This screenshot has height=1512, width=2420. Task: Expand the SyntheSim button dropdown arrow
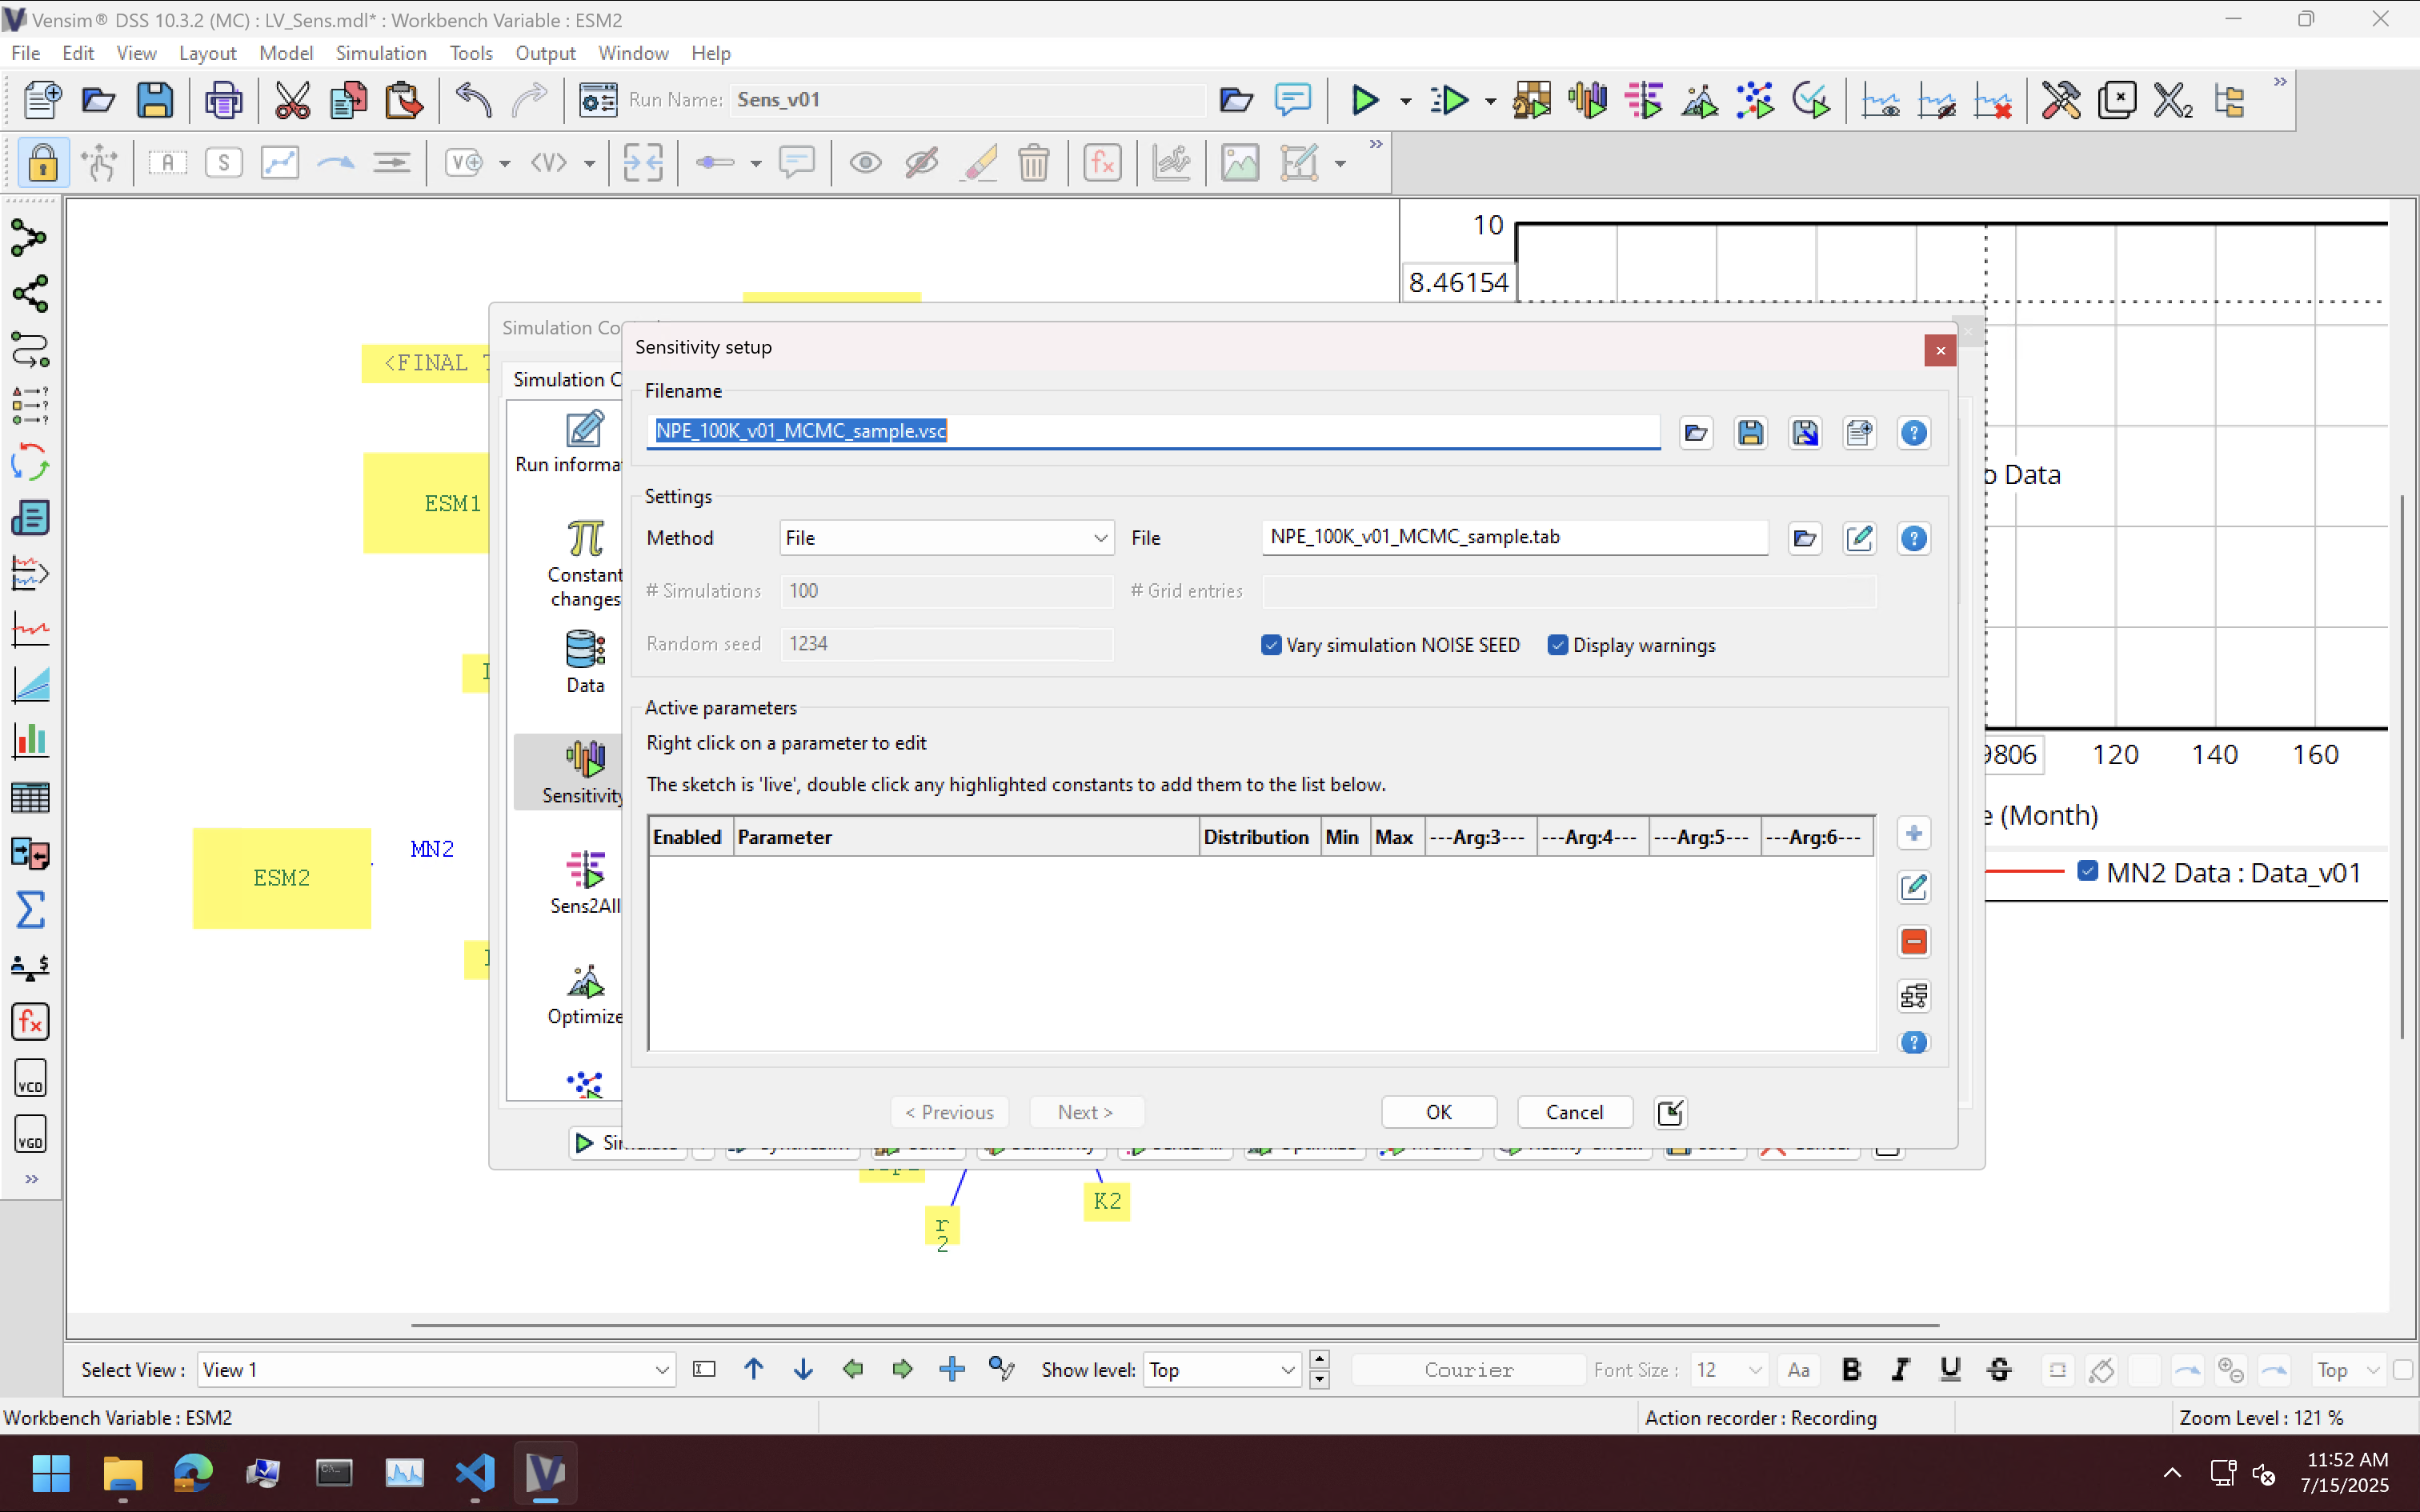pos(1490,101)
